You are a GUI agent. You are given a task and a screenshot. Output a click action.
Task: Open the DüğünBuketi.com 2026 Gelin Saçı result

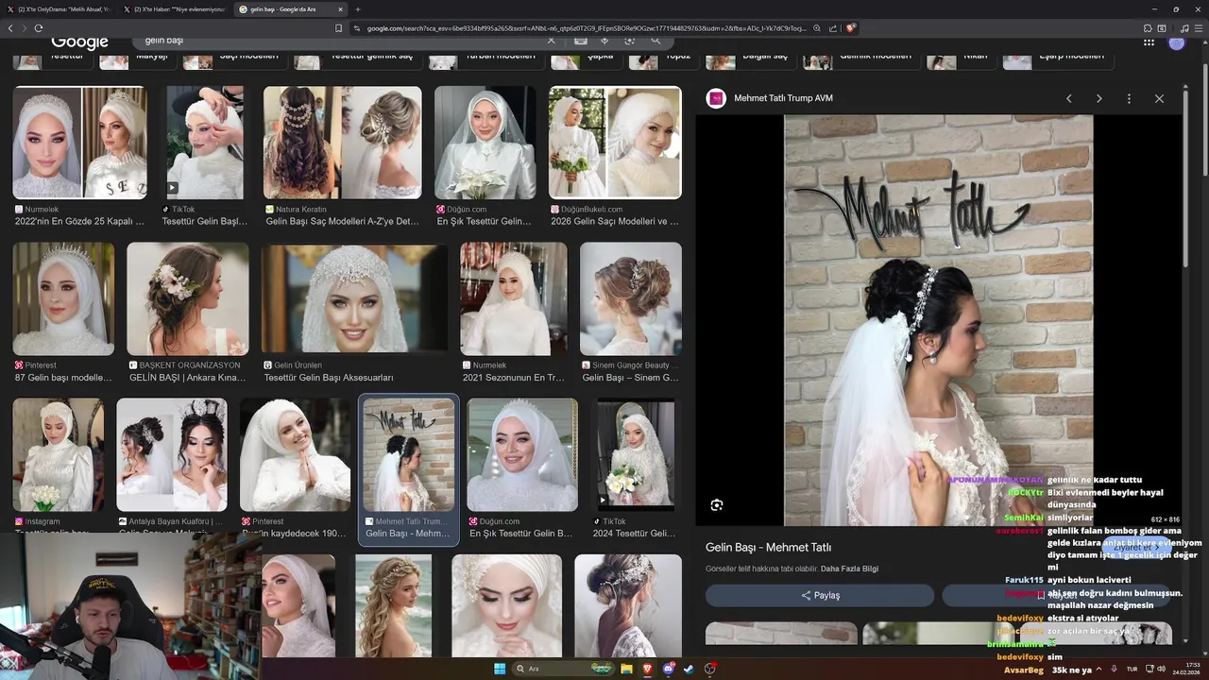point(615,157)
